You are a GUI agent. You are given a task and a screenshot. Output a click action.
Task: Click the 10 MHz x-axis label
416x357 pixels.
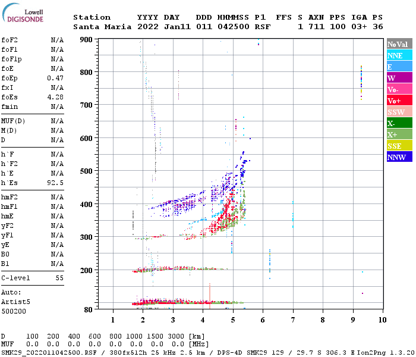tap(382, 320)
